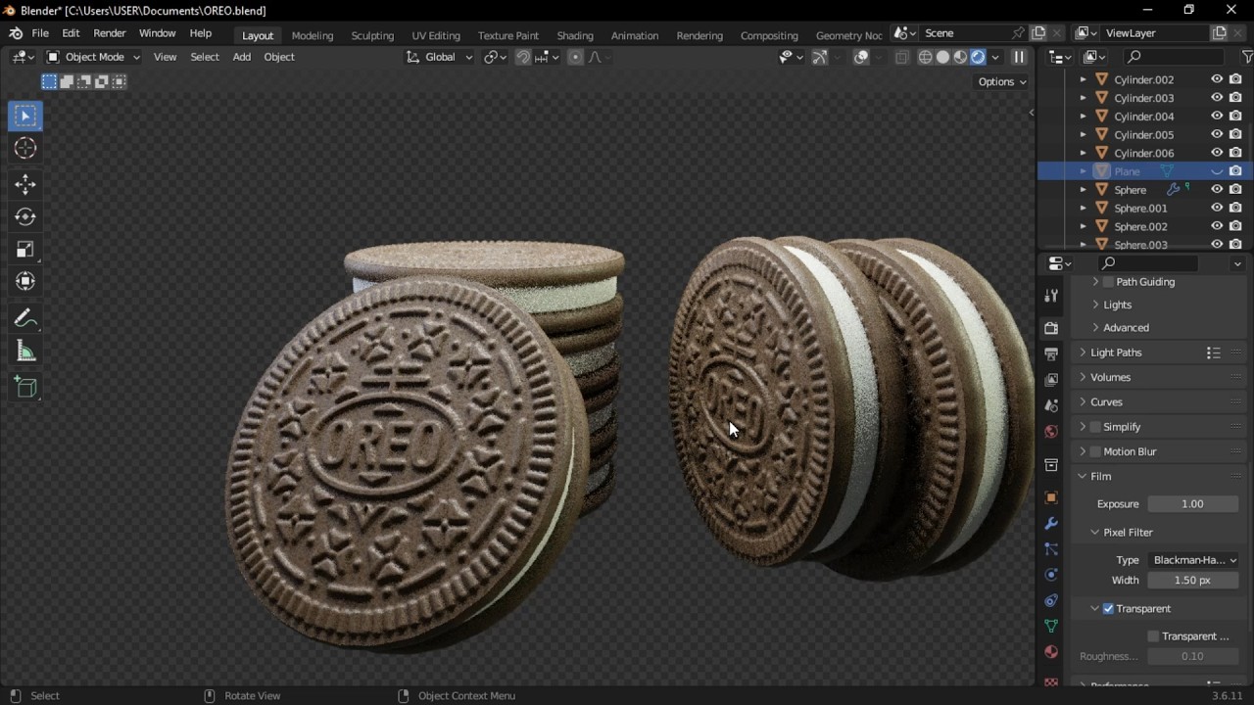Switch to the Shading workspace tab

point(575,35)
